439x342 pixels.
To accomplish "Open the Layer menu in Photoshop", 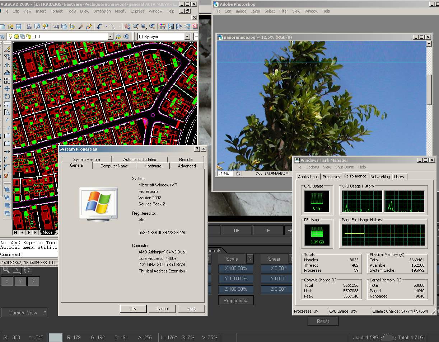I will click(255, 11).
